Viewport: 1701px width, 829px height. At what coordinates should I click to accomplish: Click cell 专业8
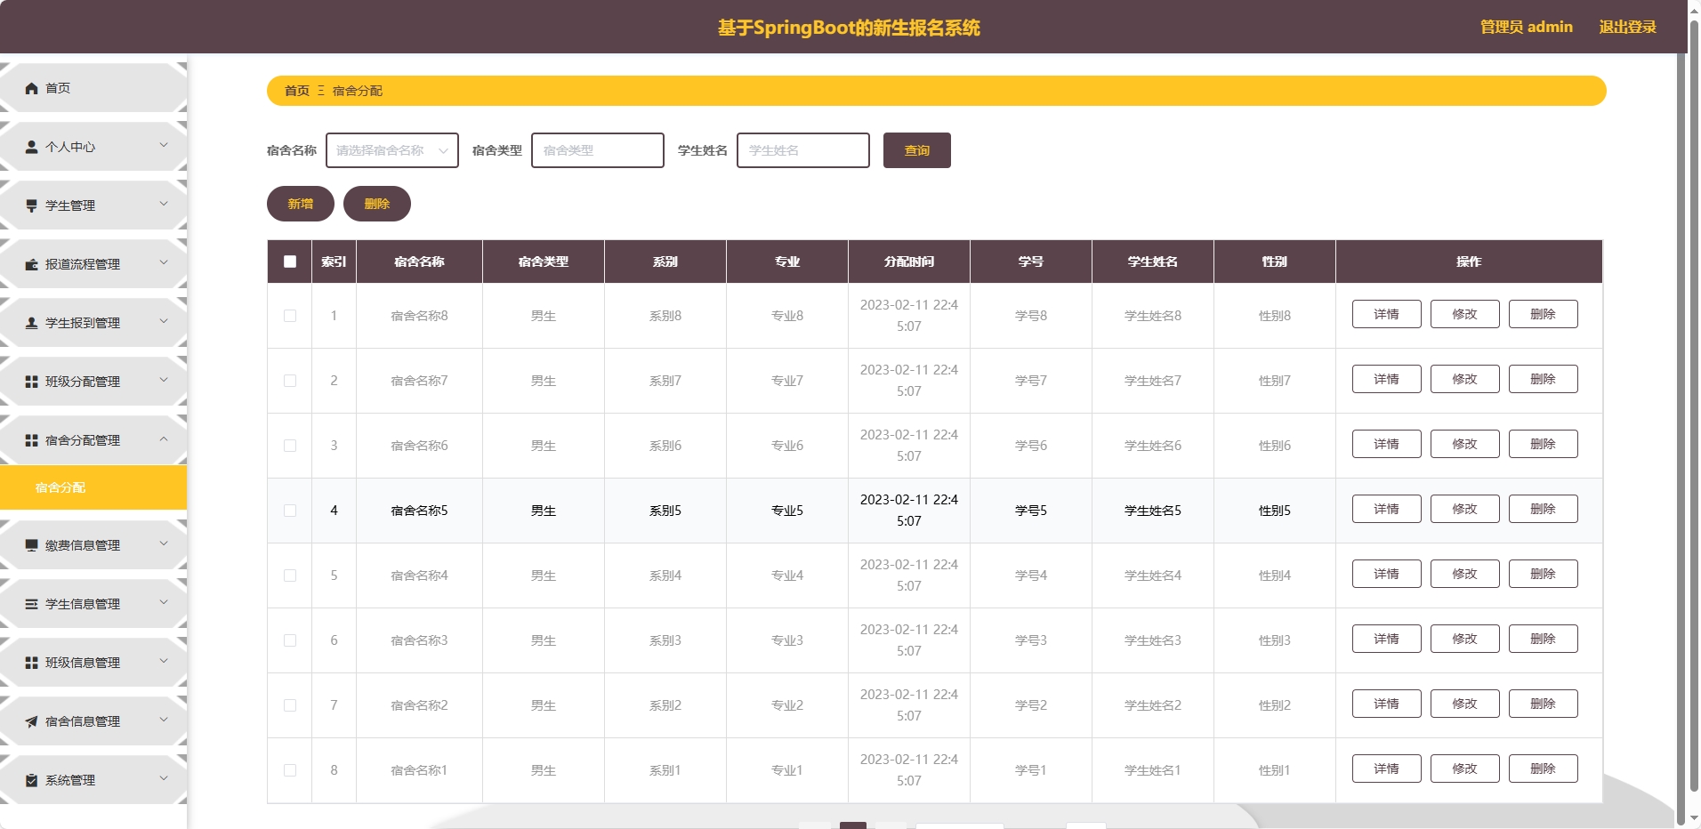pyautogui.click(x=787, y=316)
